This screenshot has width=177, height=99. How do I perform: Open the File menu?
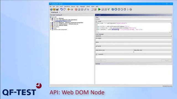[x=51, y=7]
